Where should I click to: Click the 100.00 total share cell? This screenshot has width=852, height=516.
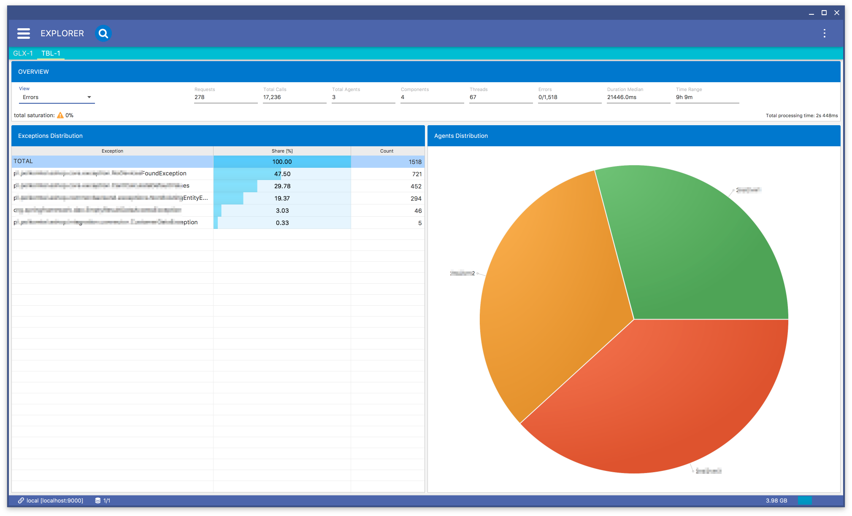point(282,161)
